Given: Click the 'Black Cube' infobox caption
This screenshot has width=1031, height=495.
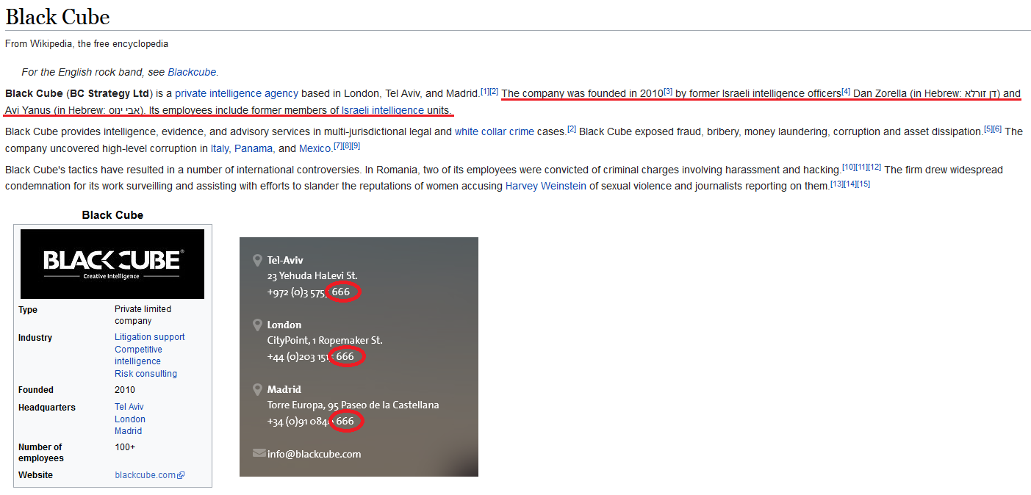Looking at the screenshot, I should coord(112,215).
